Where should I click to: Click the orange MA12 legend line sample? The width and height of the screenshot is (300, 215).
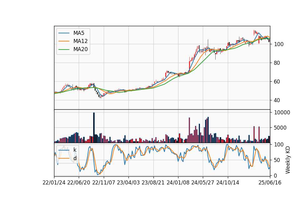[64, 41]
